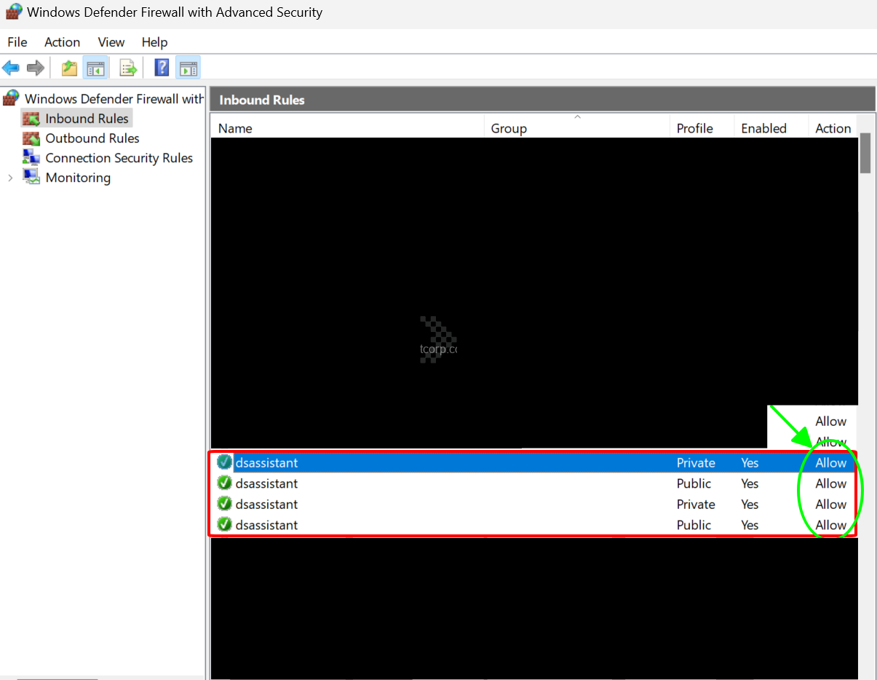Select the first dsassistant Private rule
The height and width of the screenshot is (680, 877).
pyautogui.click(x=266, y=463)
